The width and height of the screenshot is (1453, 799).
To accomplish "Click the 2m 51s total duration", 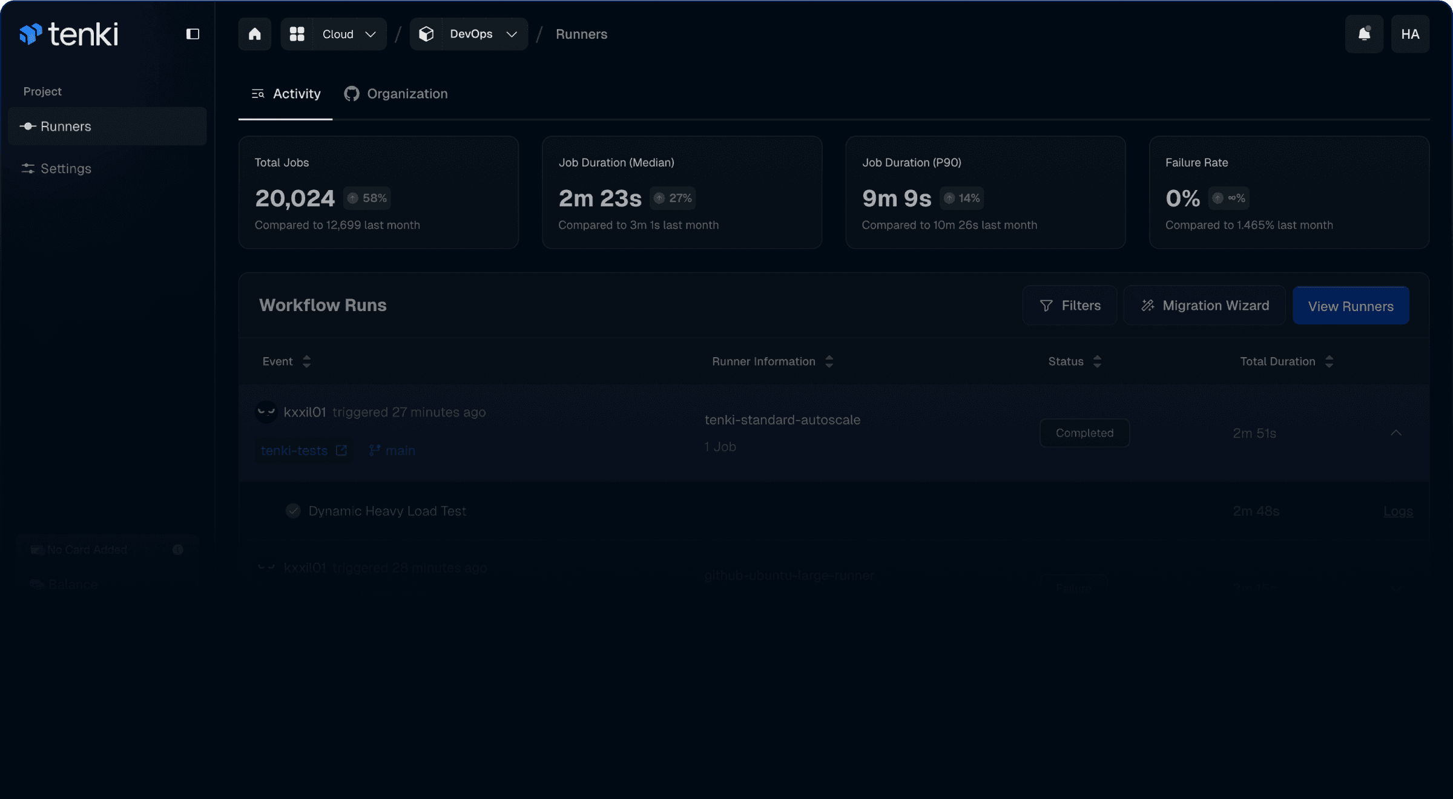I will click(1254, 433).
